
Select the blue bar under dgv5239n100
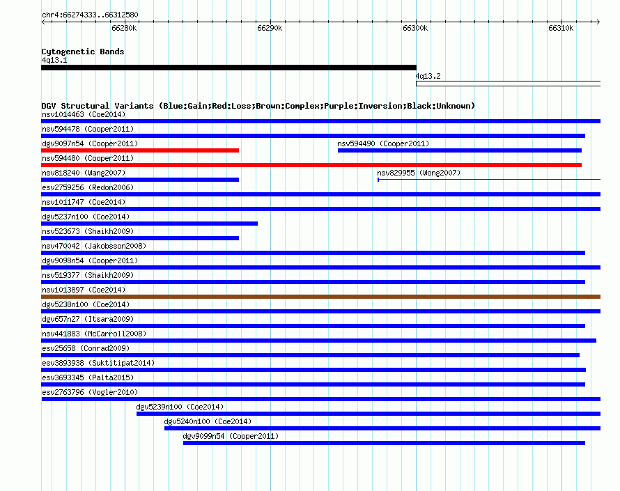pos(369,414)
